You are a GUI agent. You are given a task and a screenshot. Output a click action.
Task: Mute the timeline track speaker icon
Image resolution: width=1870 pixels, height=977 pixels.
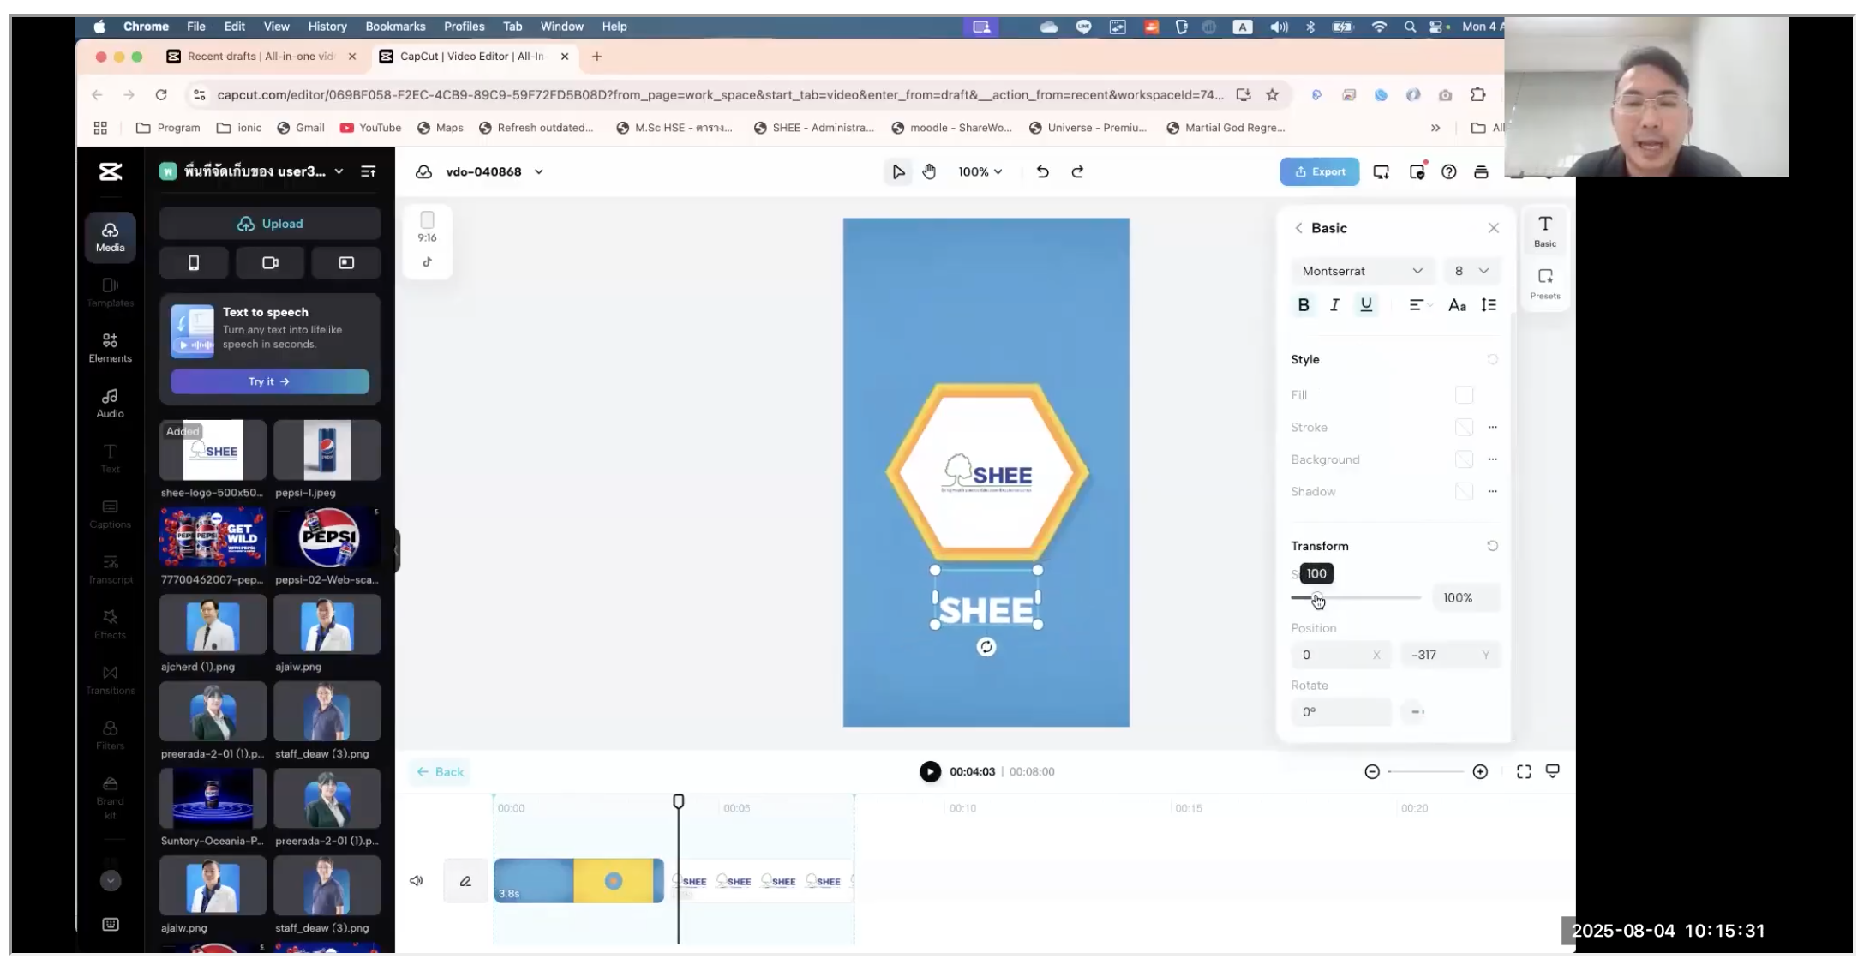tap(417, 881)
